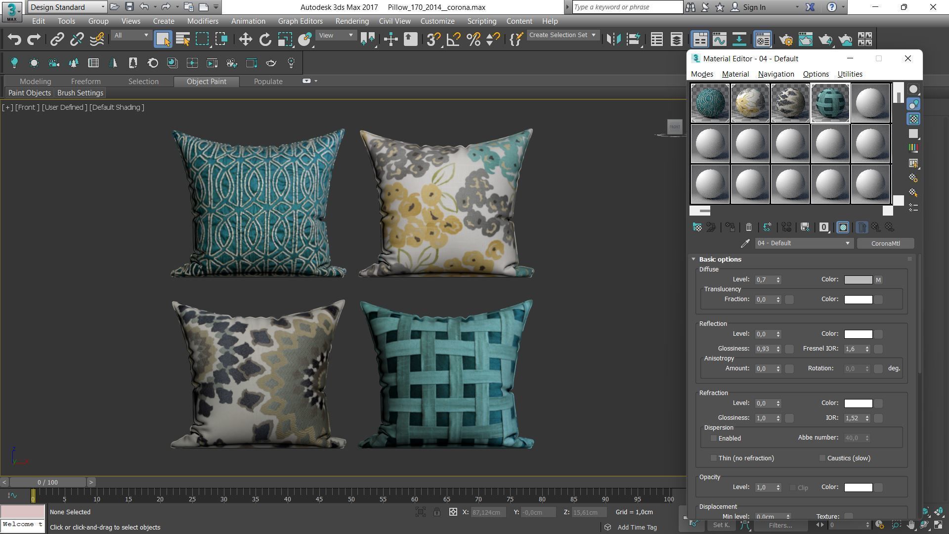Click the Sign In link

tap(748, 7)
